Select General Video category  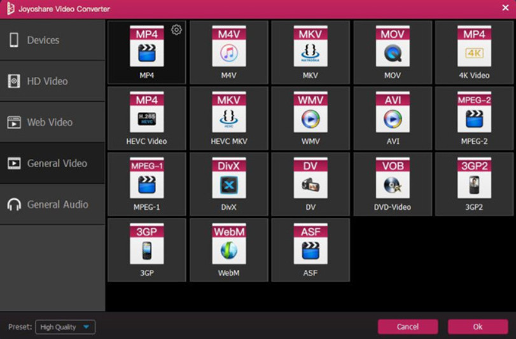pos(52,163)
